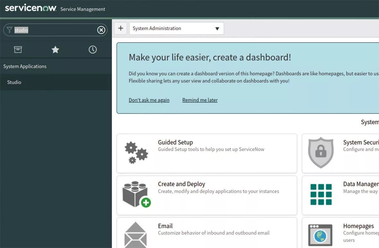
Task: Show Favorites with the star tab
Action: (55, 49)
